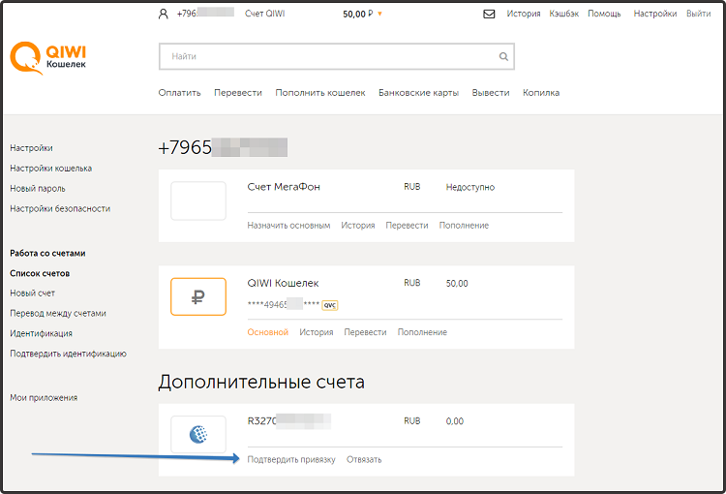This screenshot has height=494, width=726.
Task: Open the Перевести main menu item
Action: (238, 93)
